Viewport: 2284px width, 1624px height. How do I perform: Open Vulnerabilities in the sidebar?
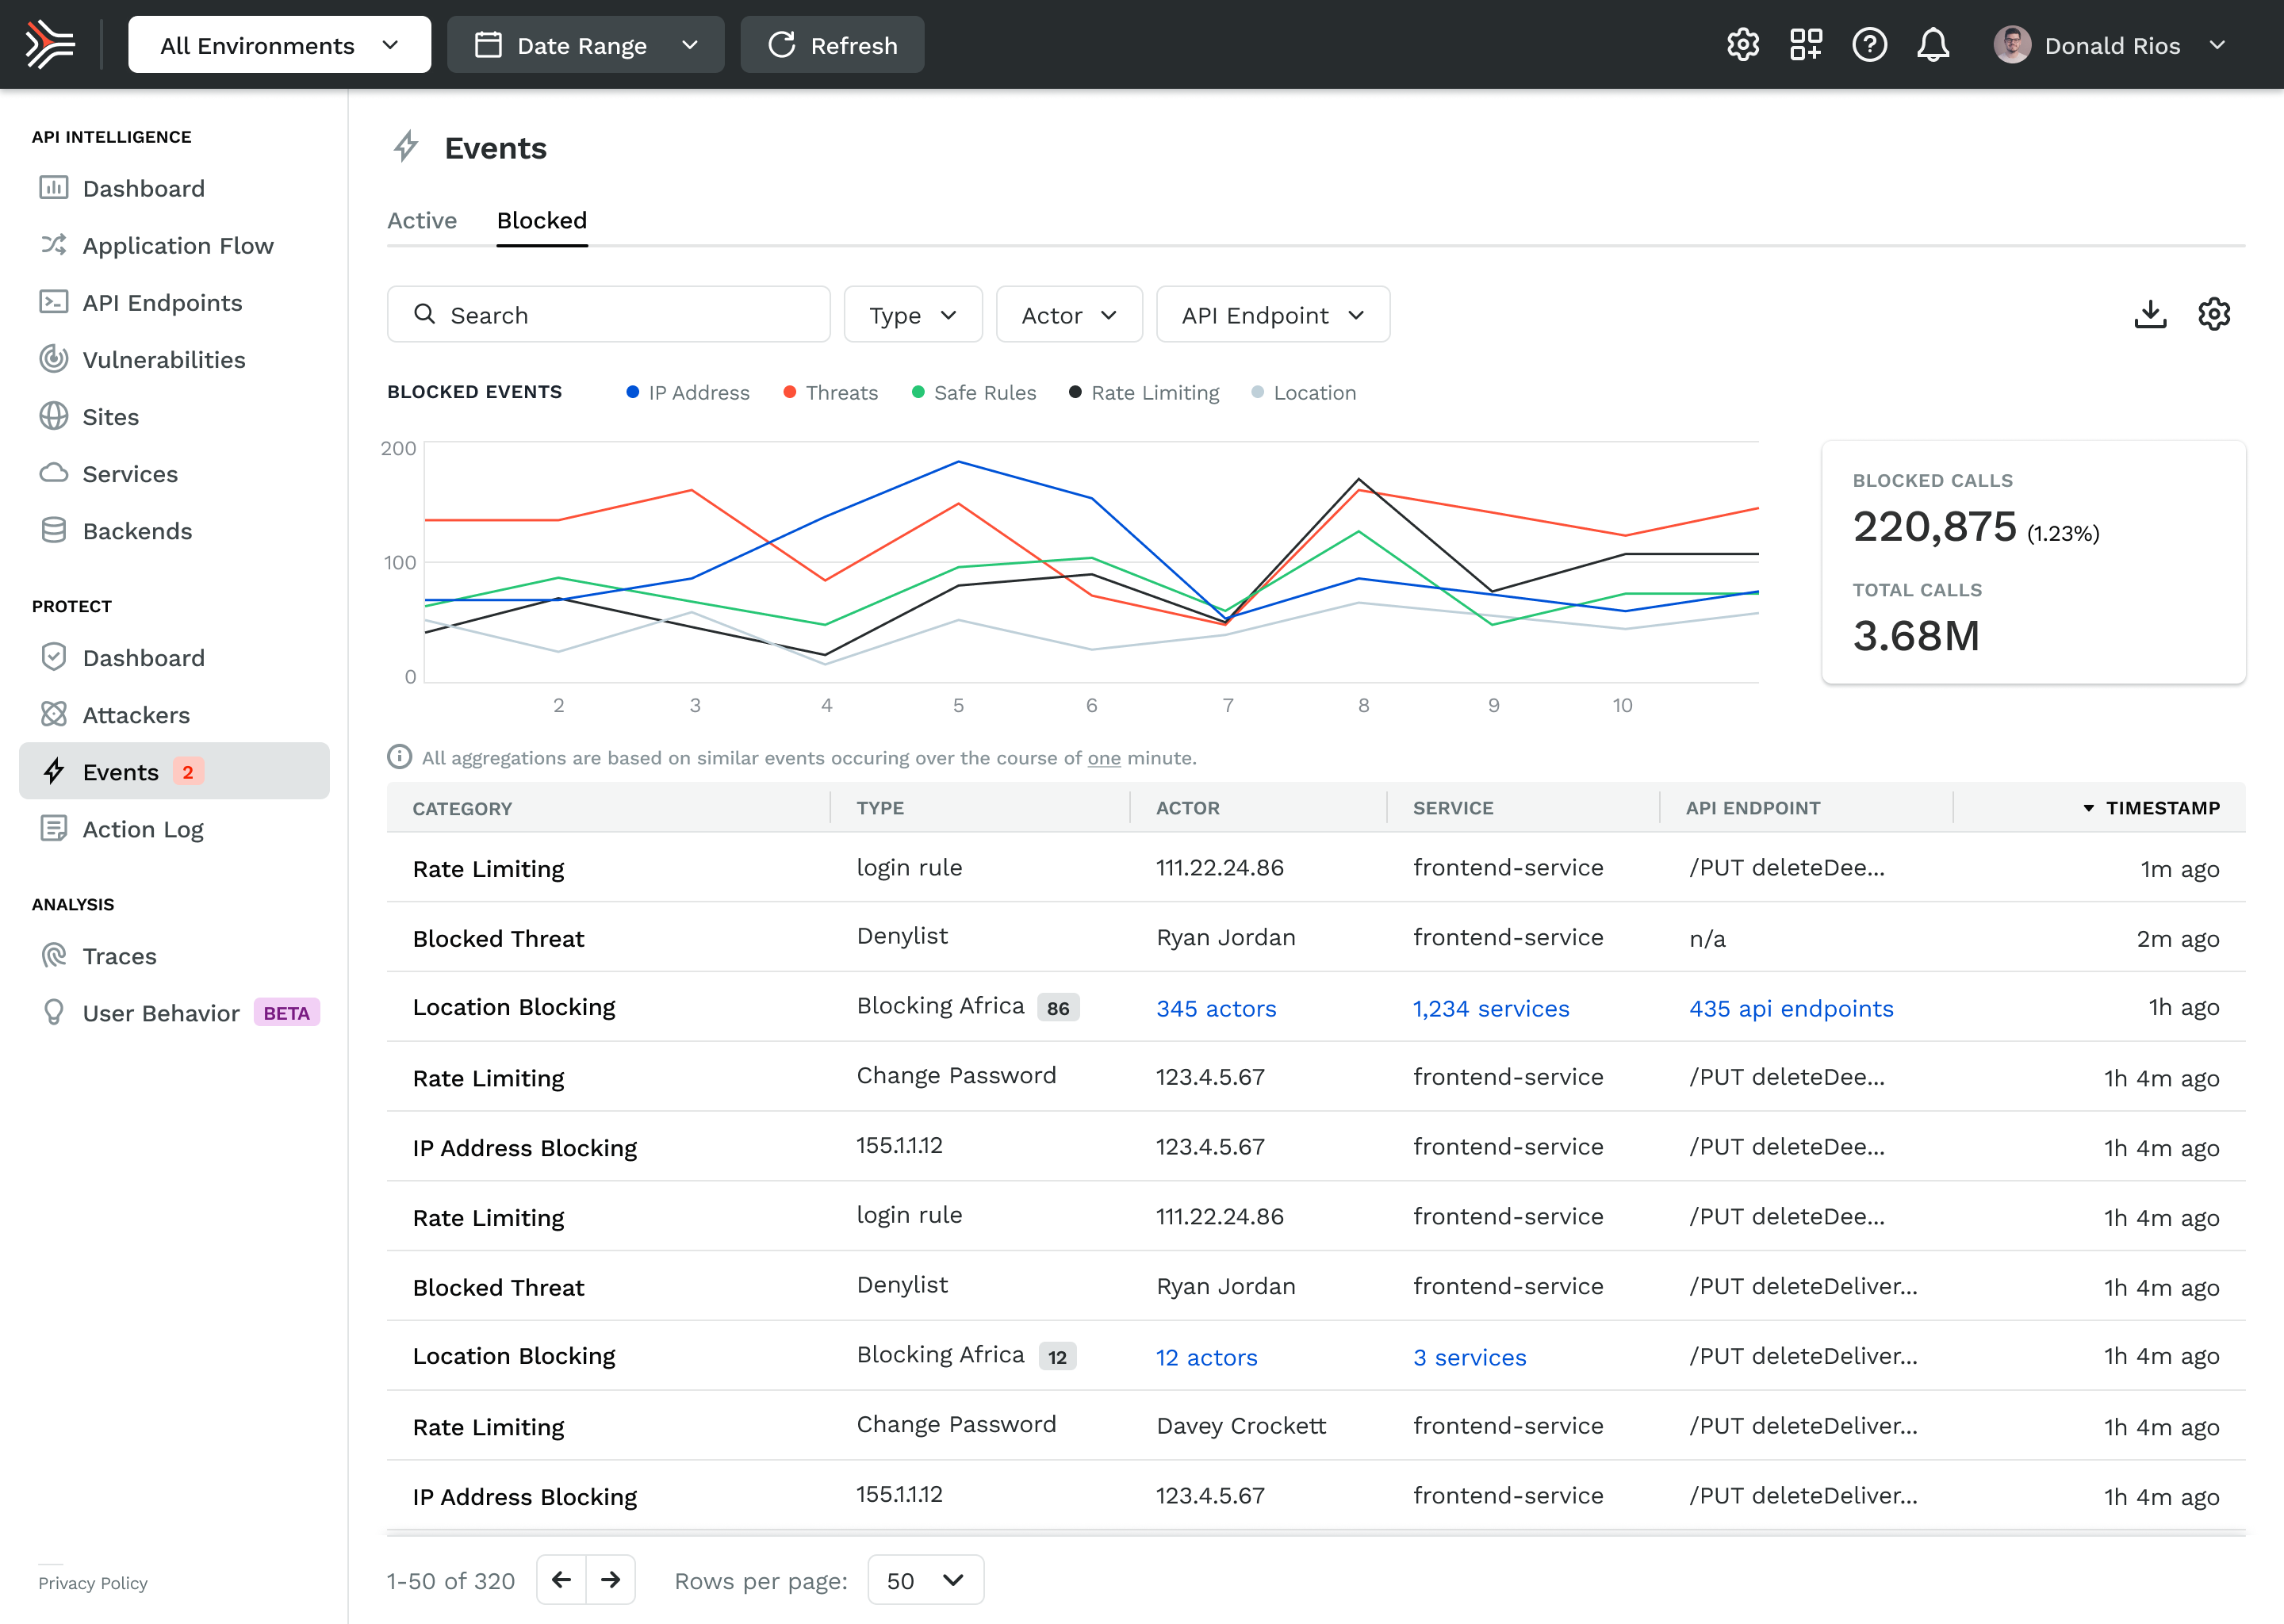(163, 360)
